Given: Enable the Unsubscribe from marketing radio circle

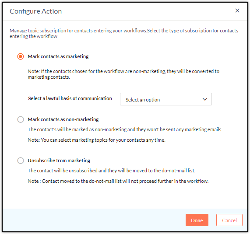Looking at the screenshot, I should [21, 161].
